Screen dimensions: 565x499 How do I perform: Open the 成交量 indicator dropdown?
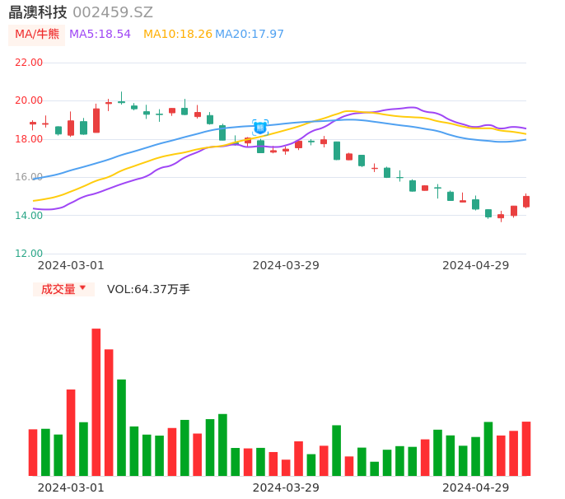[x=63, y=289]
